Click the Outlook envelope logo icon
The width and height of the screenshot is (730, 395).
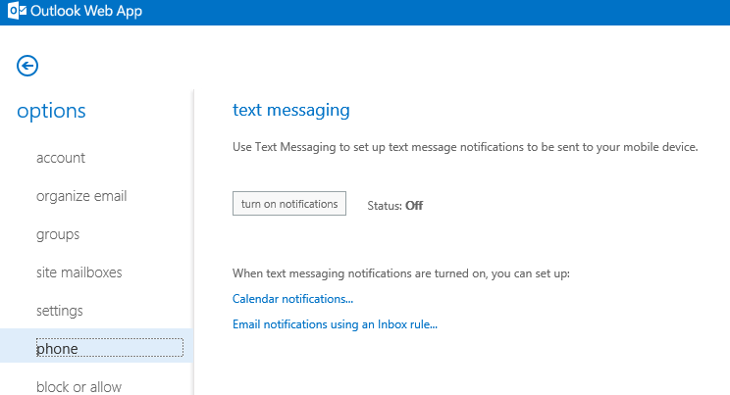coord(17,11)
